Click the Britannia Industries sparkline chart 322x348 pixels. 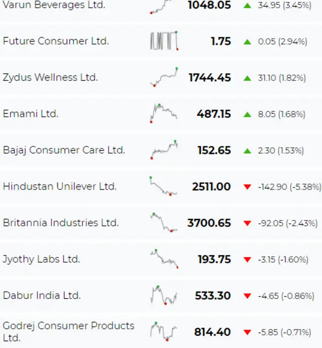164,222
